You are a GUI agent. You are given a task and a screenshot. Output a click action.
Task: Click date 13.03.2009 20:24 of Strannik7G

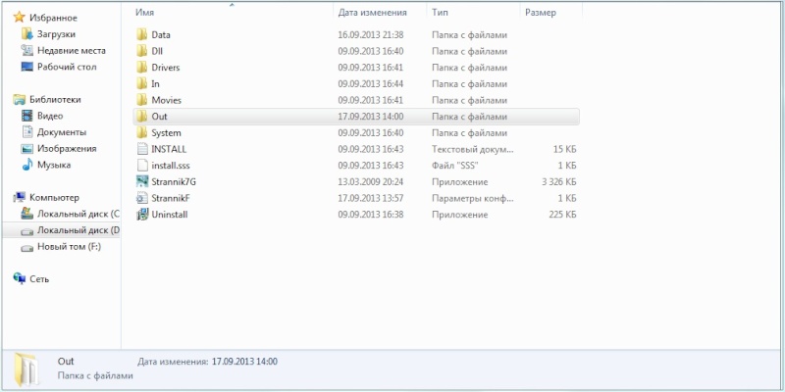(371, 182)
